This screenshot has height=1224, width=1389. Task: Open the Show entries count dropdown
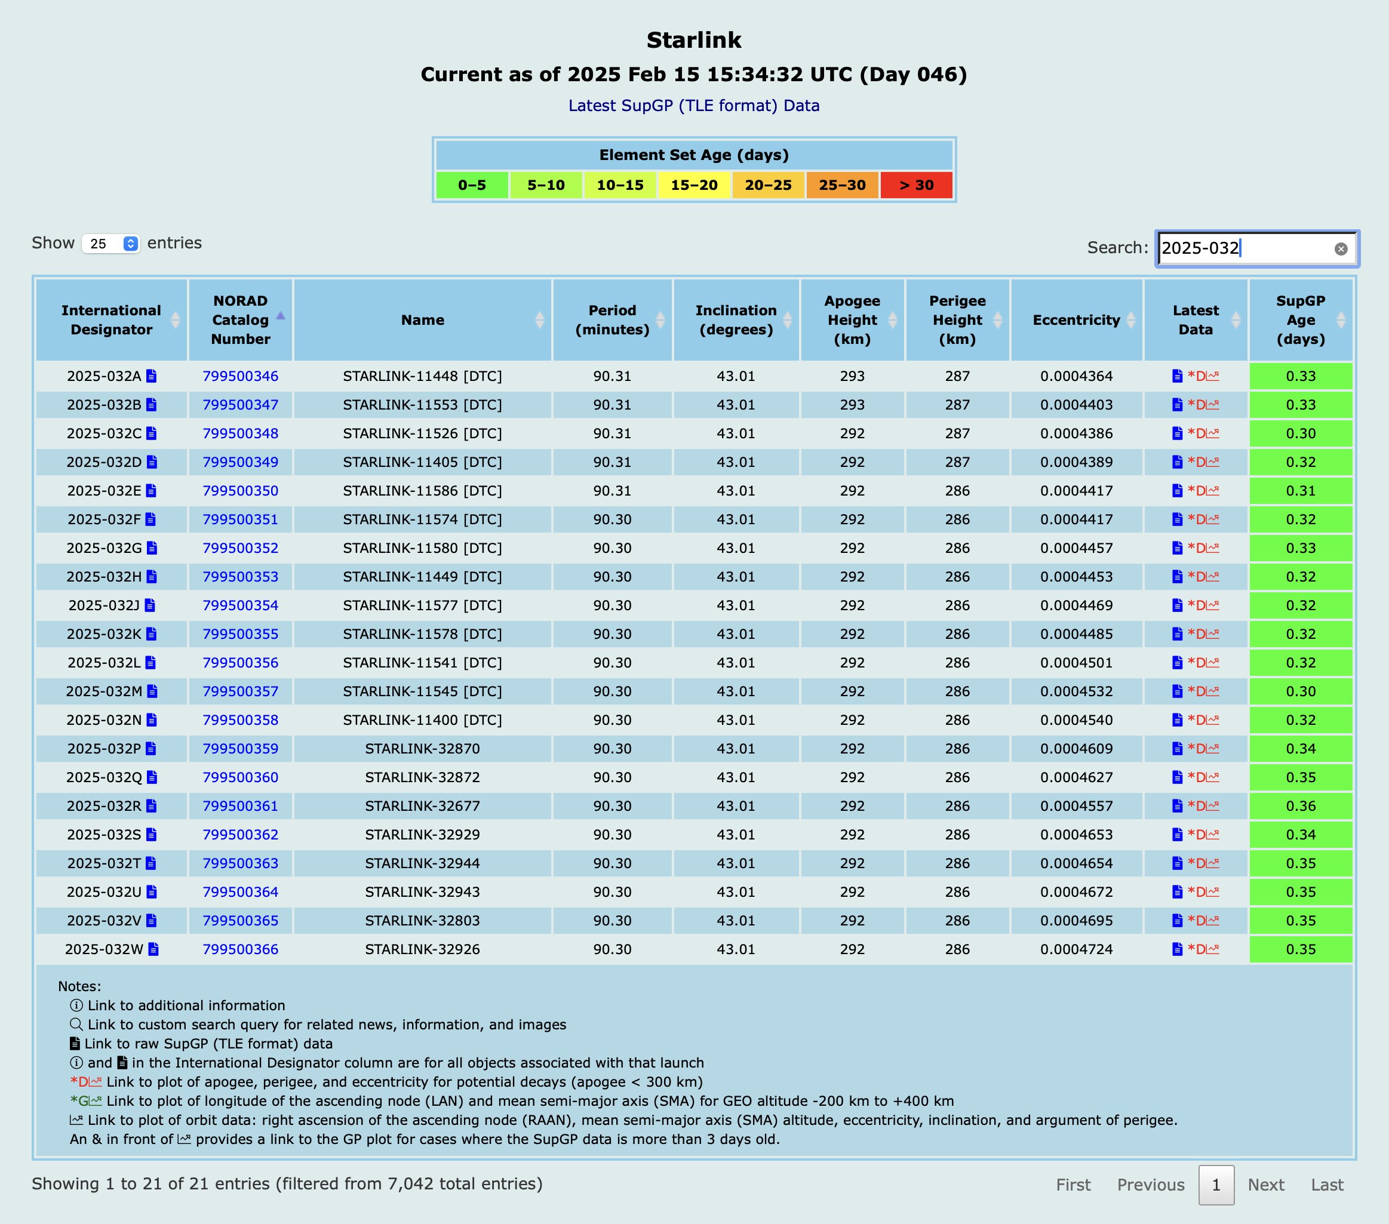(x=110, y=243)
